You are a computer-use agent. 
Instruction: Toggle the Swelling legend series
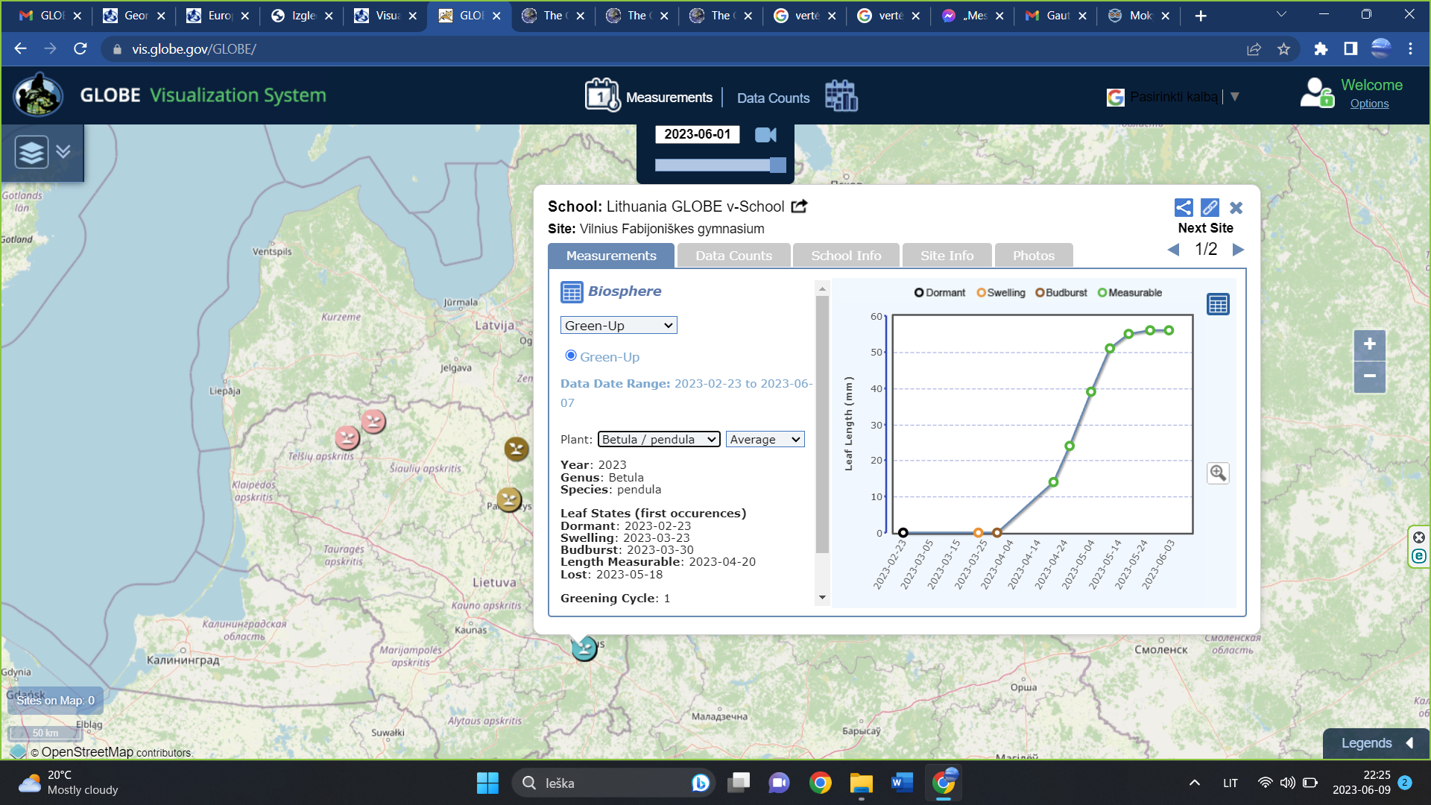1001,293
